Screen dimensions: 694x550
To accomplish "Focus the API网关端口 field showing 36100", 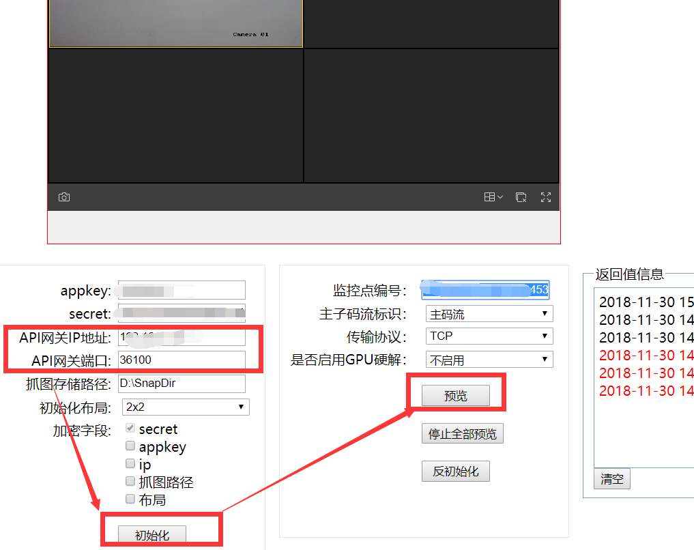I will (182, 360).
